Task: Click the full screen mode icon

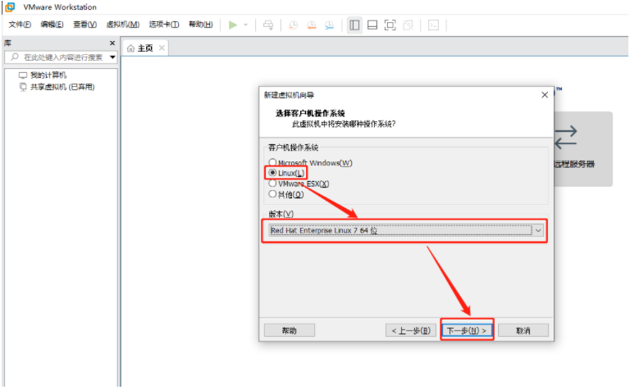Action: coord(390,25)
